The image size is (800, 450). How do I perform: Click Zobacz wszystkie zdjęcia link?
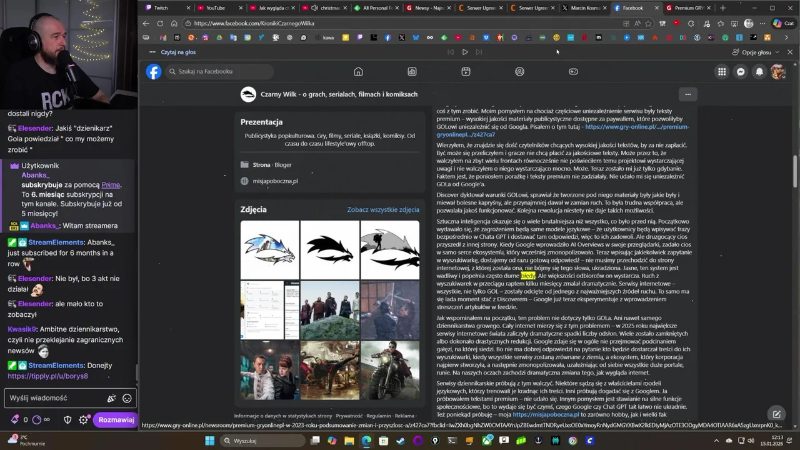coord(383,210)
